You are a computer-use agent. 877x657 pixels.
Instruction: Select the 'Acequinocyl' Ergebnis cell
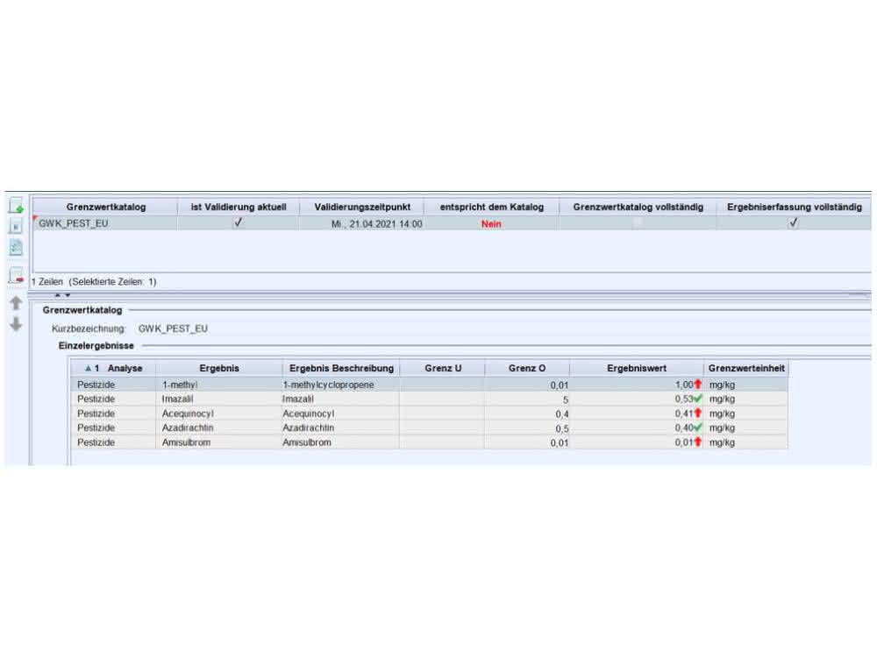(x=219, y=413)
